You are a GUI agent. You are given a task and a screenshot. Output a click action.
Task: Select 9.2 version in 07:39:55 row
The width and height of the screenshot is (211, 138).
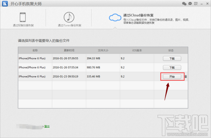click(x=122, y=58)
